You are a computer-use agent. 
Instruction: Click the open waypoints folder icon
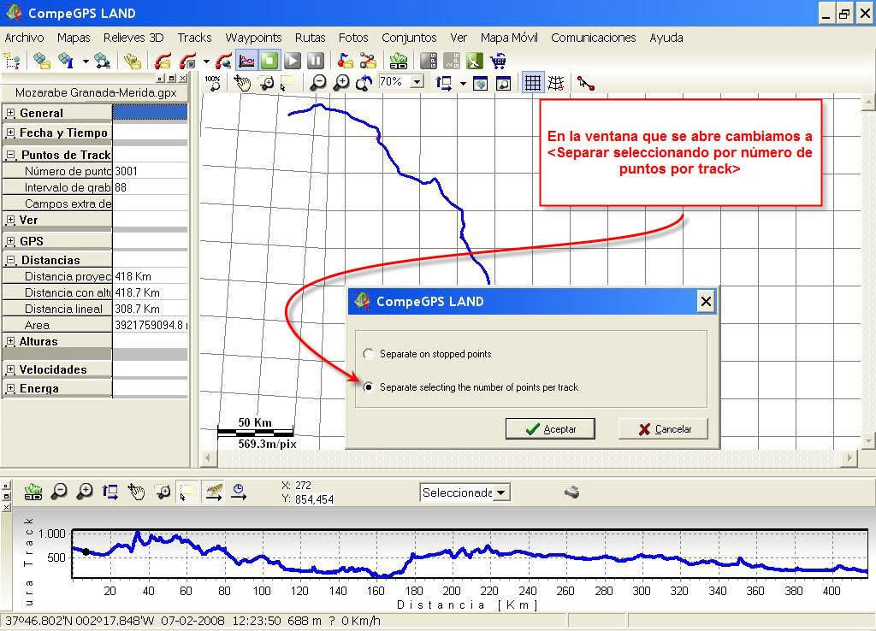coord(346,61)
